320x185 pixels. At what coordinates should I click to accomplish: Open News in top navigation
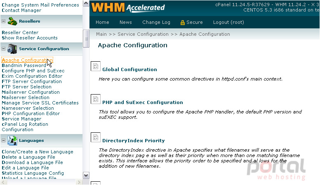tap(126, 22)
